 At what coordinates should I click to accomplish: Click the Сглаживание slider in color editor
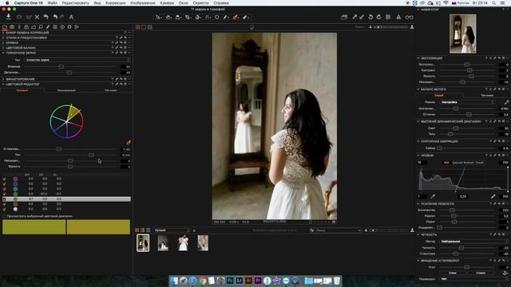click(58, 149)
